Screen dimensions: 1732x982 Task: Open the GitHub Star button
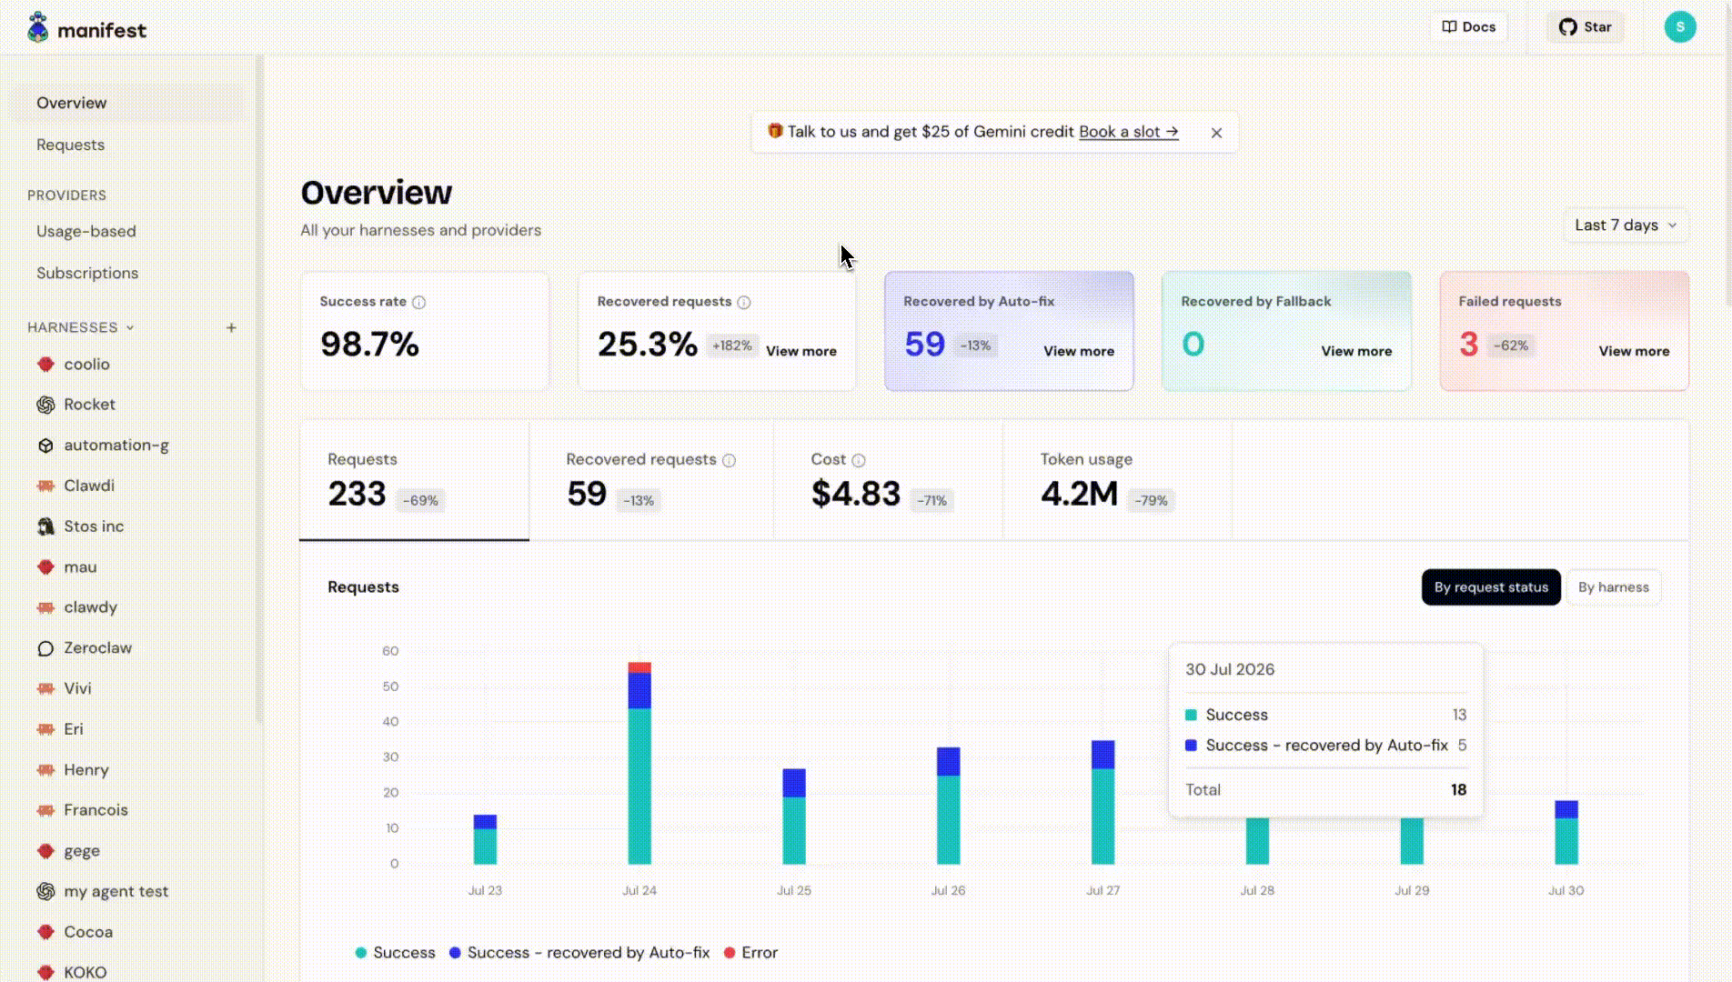click(x=1585, y=27)
